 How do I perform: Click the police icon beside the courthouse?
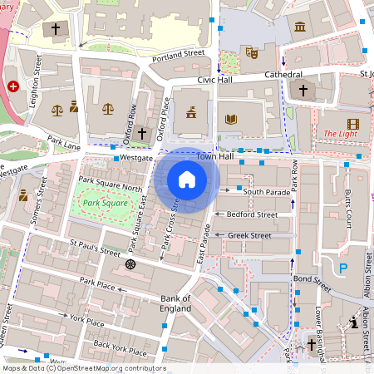click(74, 106)
